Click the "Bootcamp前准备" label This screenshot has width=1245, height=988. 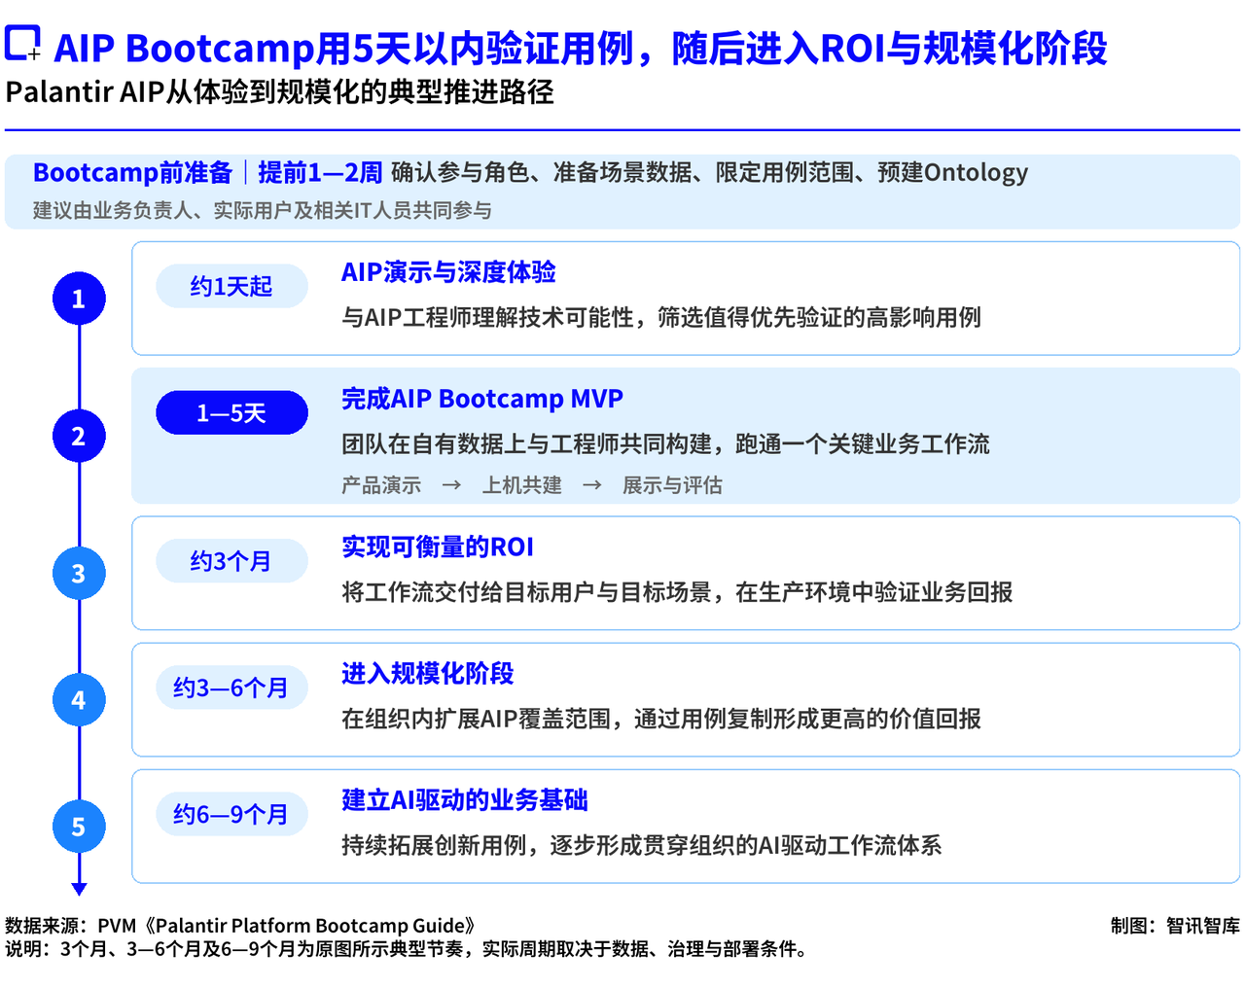(133, 172)
